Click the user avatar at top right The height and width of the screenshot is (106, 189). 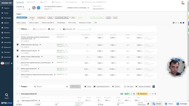[183, 3]
